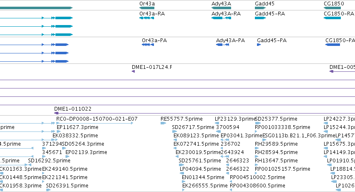Click the Ady43A gene bar glyph
The width and height of the screenshot is (355, 192).
coord(221,8)
